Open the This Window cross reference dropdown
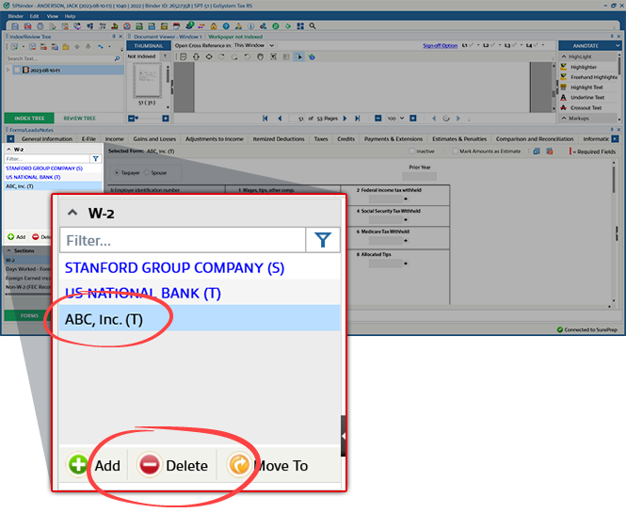The image size is (626, 513). [272, 45]
